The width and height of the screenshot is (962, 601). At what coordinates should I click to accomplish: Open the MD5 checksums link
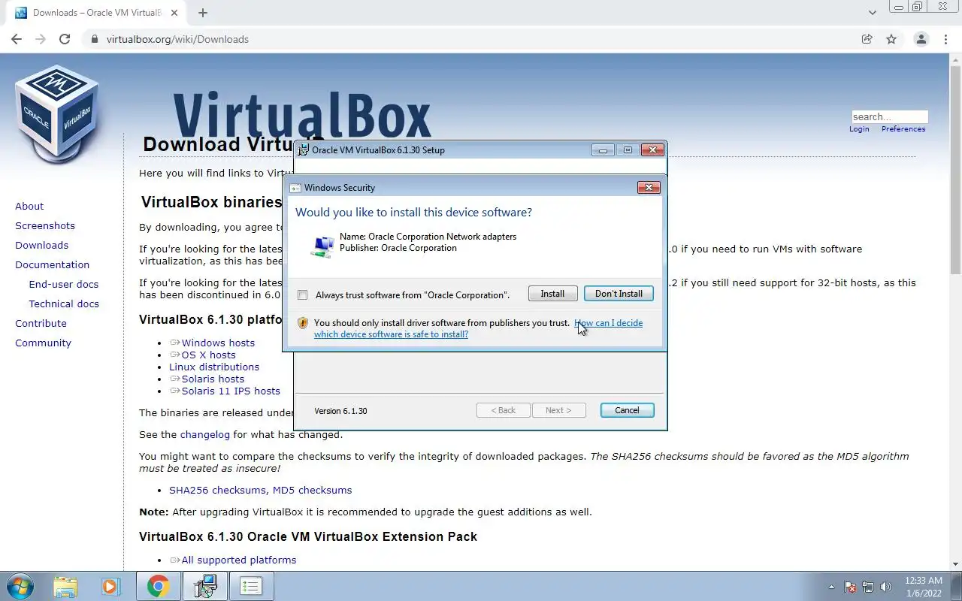[x=312, y=490]
